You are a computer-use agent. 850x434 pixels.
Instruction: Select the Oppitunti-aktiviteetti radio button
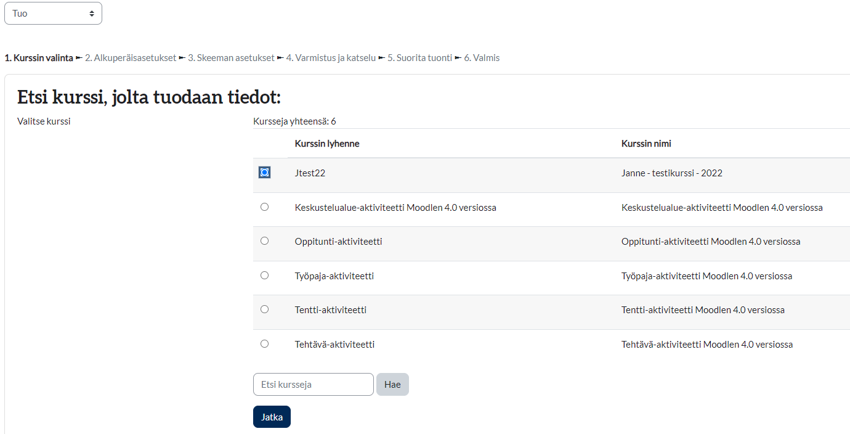264,241
